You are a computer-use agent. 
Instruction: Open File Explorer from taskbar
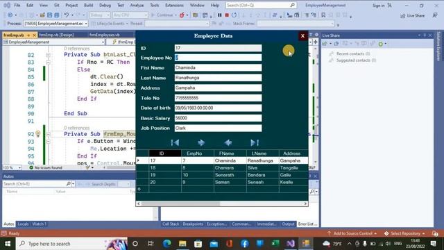[182, 244]
